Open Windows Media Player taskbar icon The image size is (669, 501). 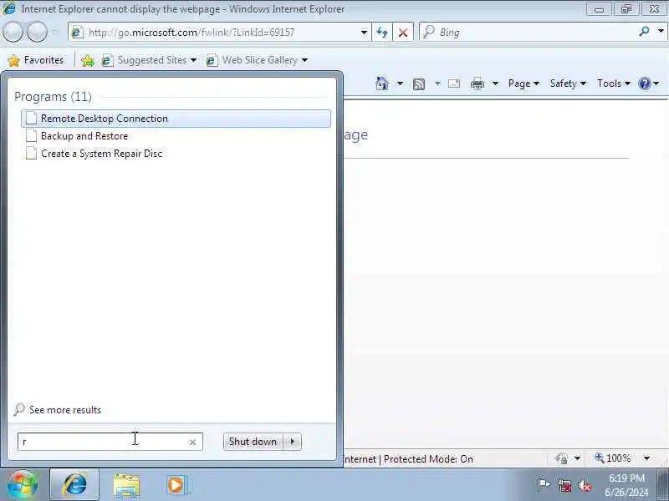pyautogui.click(x=176, y=485)
